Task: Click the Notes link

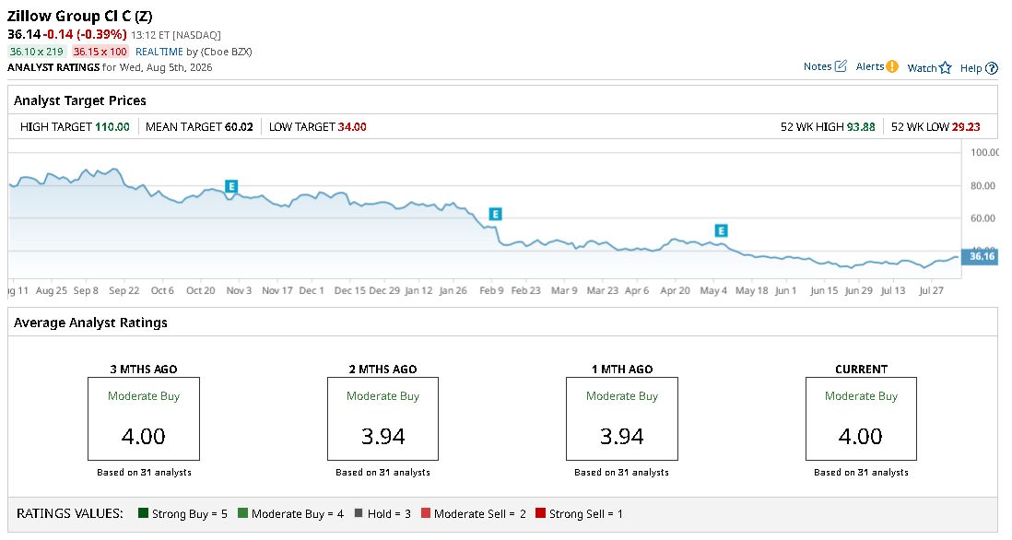Action: pyautogui.click(x=818, y=66)
